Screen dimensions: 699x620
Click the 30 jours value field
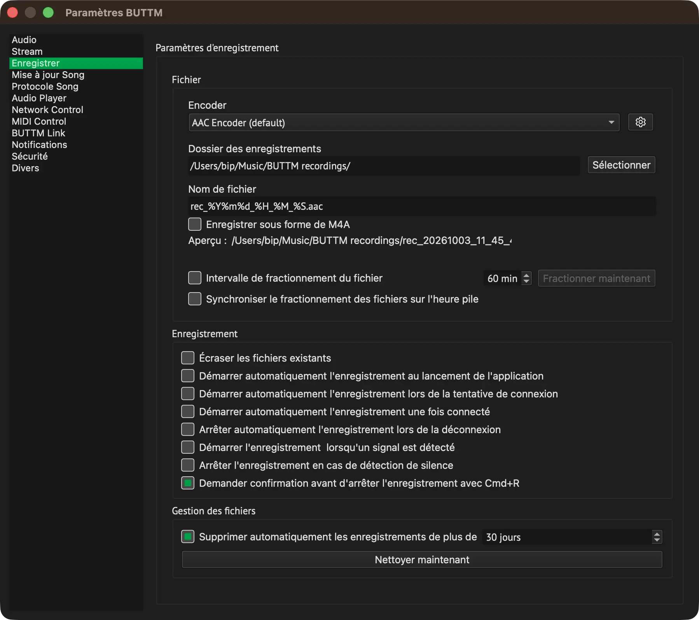tap(567, 537)
